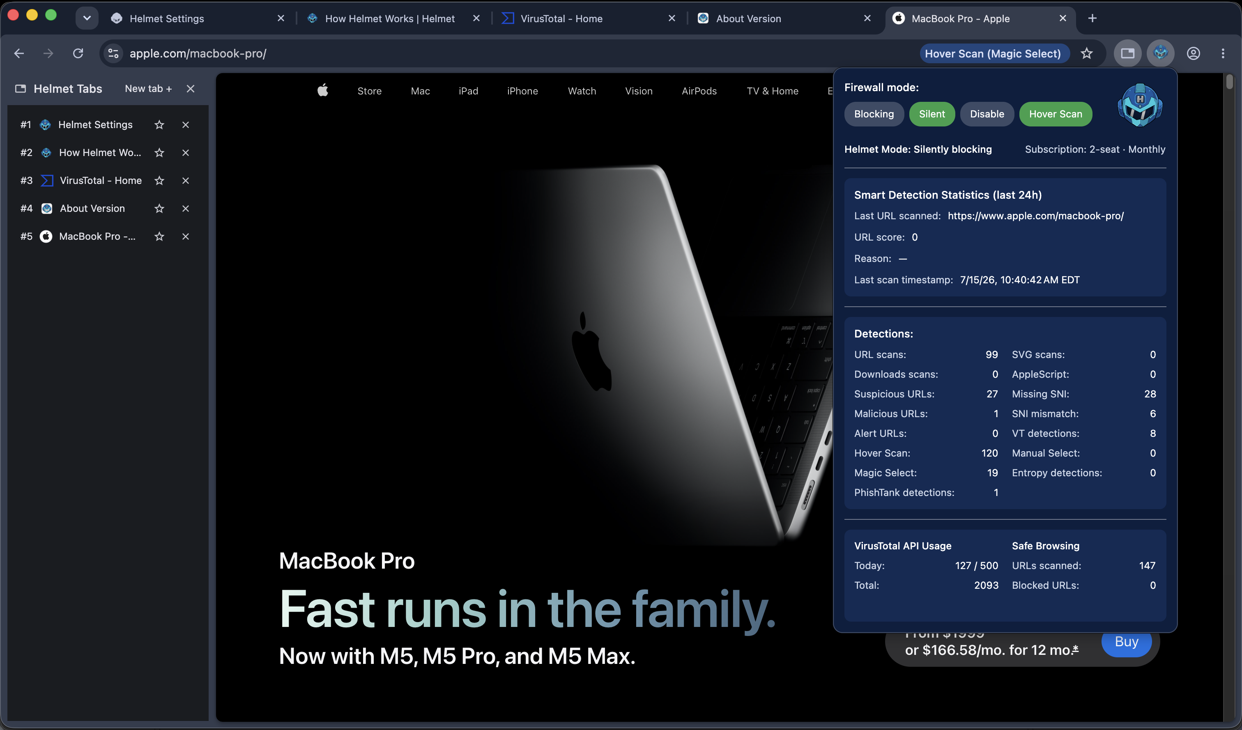Click the Helmet extension icon in toolbar
The image size is (1242, 730).
tap(1160, 53)
